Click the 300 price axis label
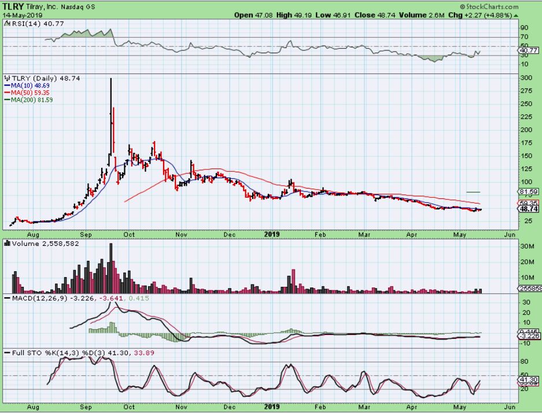542x413 pixels. tap(526, 78)
